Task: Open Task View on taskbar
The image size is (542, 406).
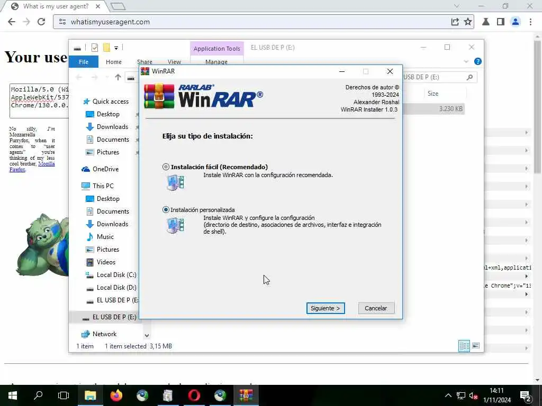Action: tap(64, 395)
